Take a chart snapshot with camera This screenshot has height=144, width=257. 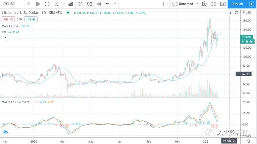click(x=223, y=4)
